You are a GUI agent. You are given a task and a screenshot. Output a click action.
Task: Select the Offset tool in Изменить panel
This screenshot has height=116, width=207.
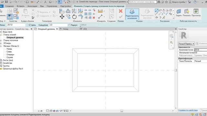point(68,11)
